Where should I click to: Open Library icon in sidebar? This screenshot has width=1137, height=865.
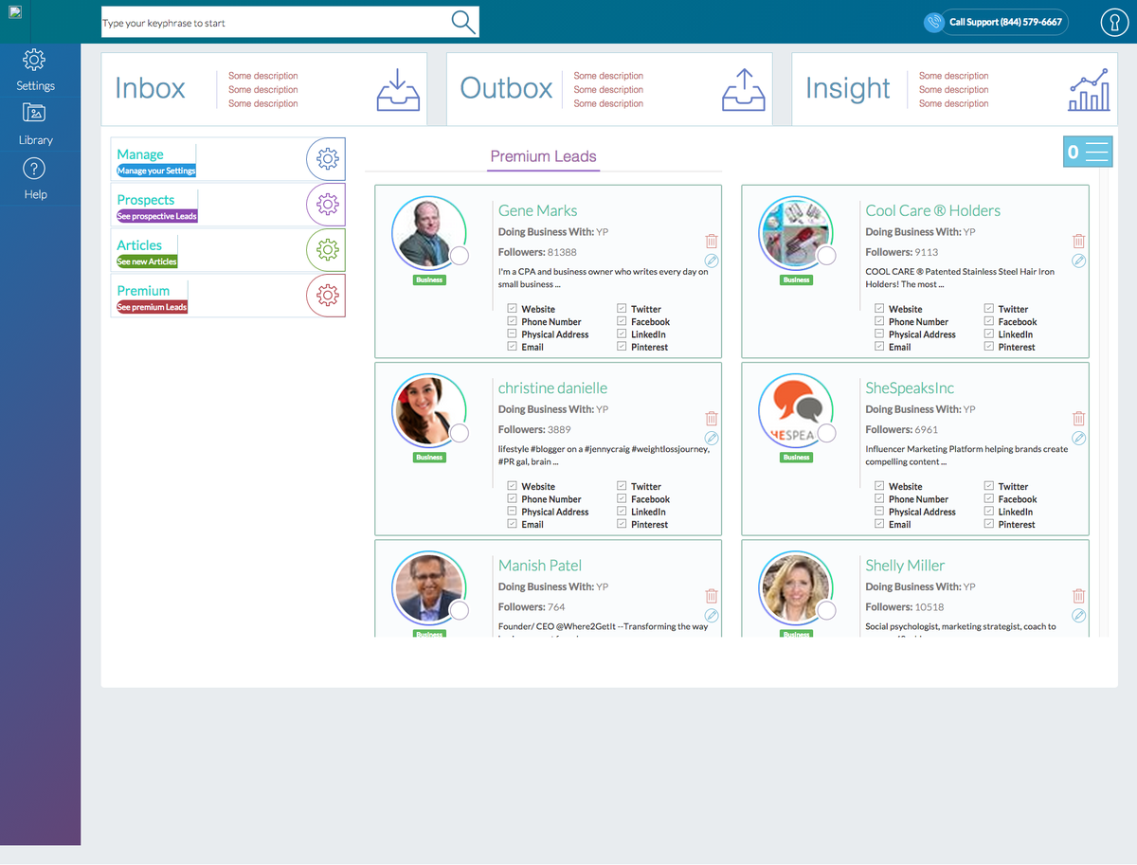pyautogui.click(x=34, y=114)
